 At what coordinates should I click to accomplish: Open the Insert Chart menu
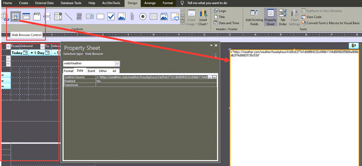(x=203, y=18)
